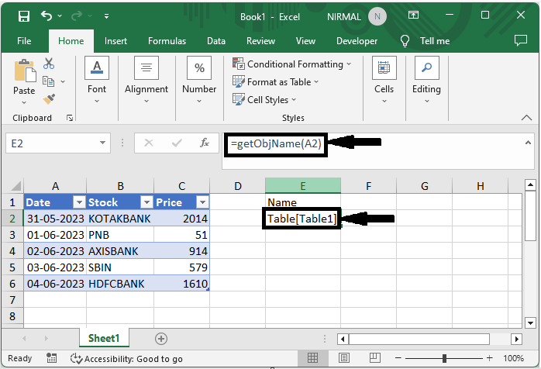Open the File tab
This screenshot has height=369, width=541.
click(x=24, y=41)
